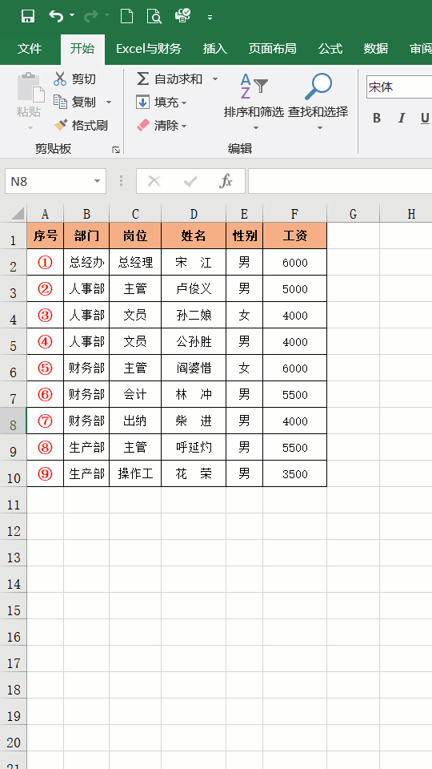Click the 剪切 scissors button

(74, 79)
